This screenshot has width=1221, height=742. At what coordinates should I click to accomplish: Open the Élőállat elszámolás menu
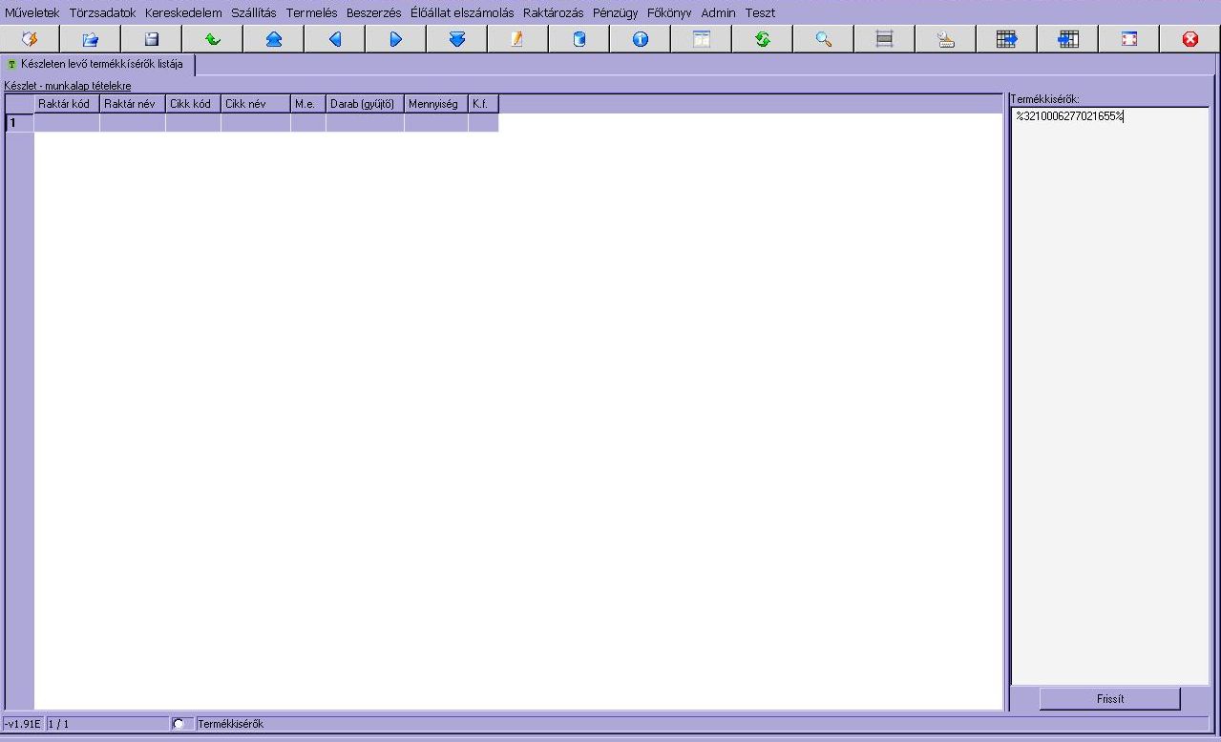(462, 13)
